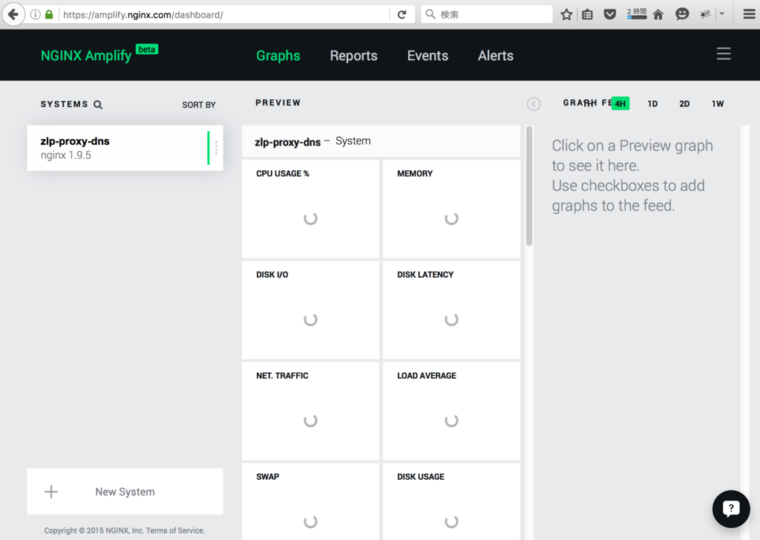Bookmark this page with star icon

point(566,15)
